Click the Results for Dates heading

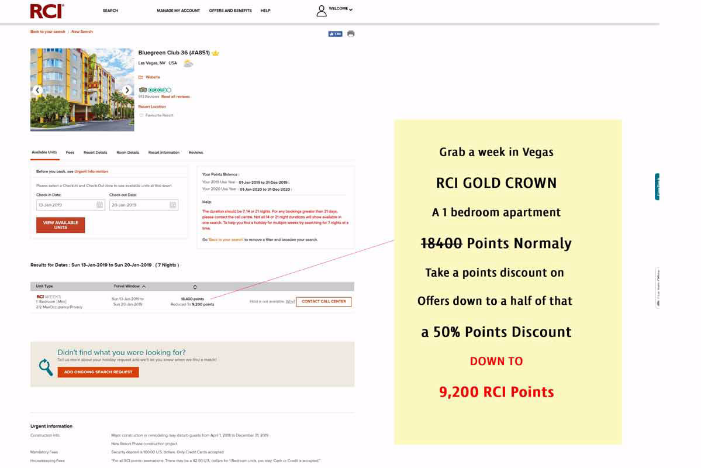(x=105, y=266)
